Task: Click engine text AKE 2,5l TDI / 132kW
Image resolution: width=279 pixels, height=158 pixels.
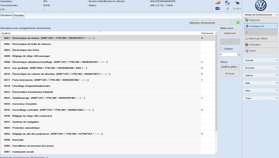Action: coord(161,5)
